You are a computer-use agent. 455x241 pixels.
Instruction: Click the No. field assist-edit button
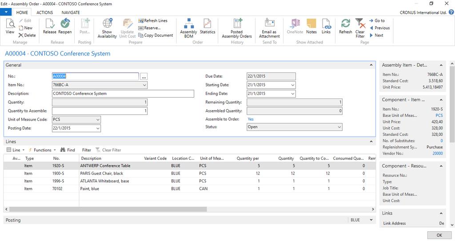[x=144, y=77]
